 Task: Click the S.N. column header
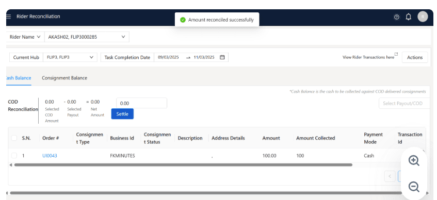[x=26, y=138]
